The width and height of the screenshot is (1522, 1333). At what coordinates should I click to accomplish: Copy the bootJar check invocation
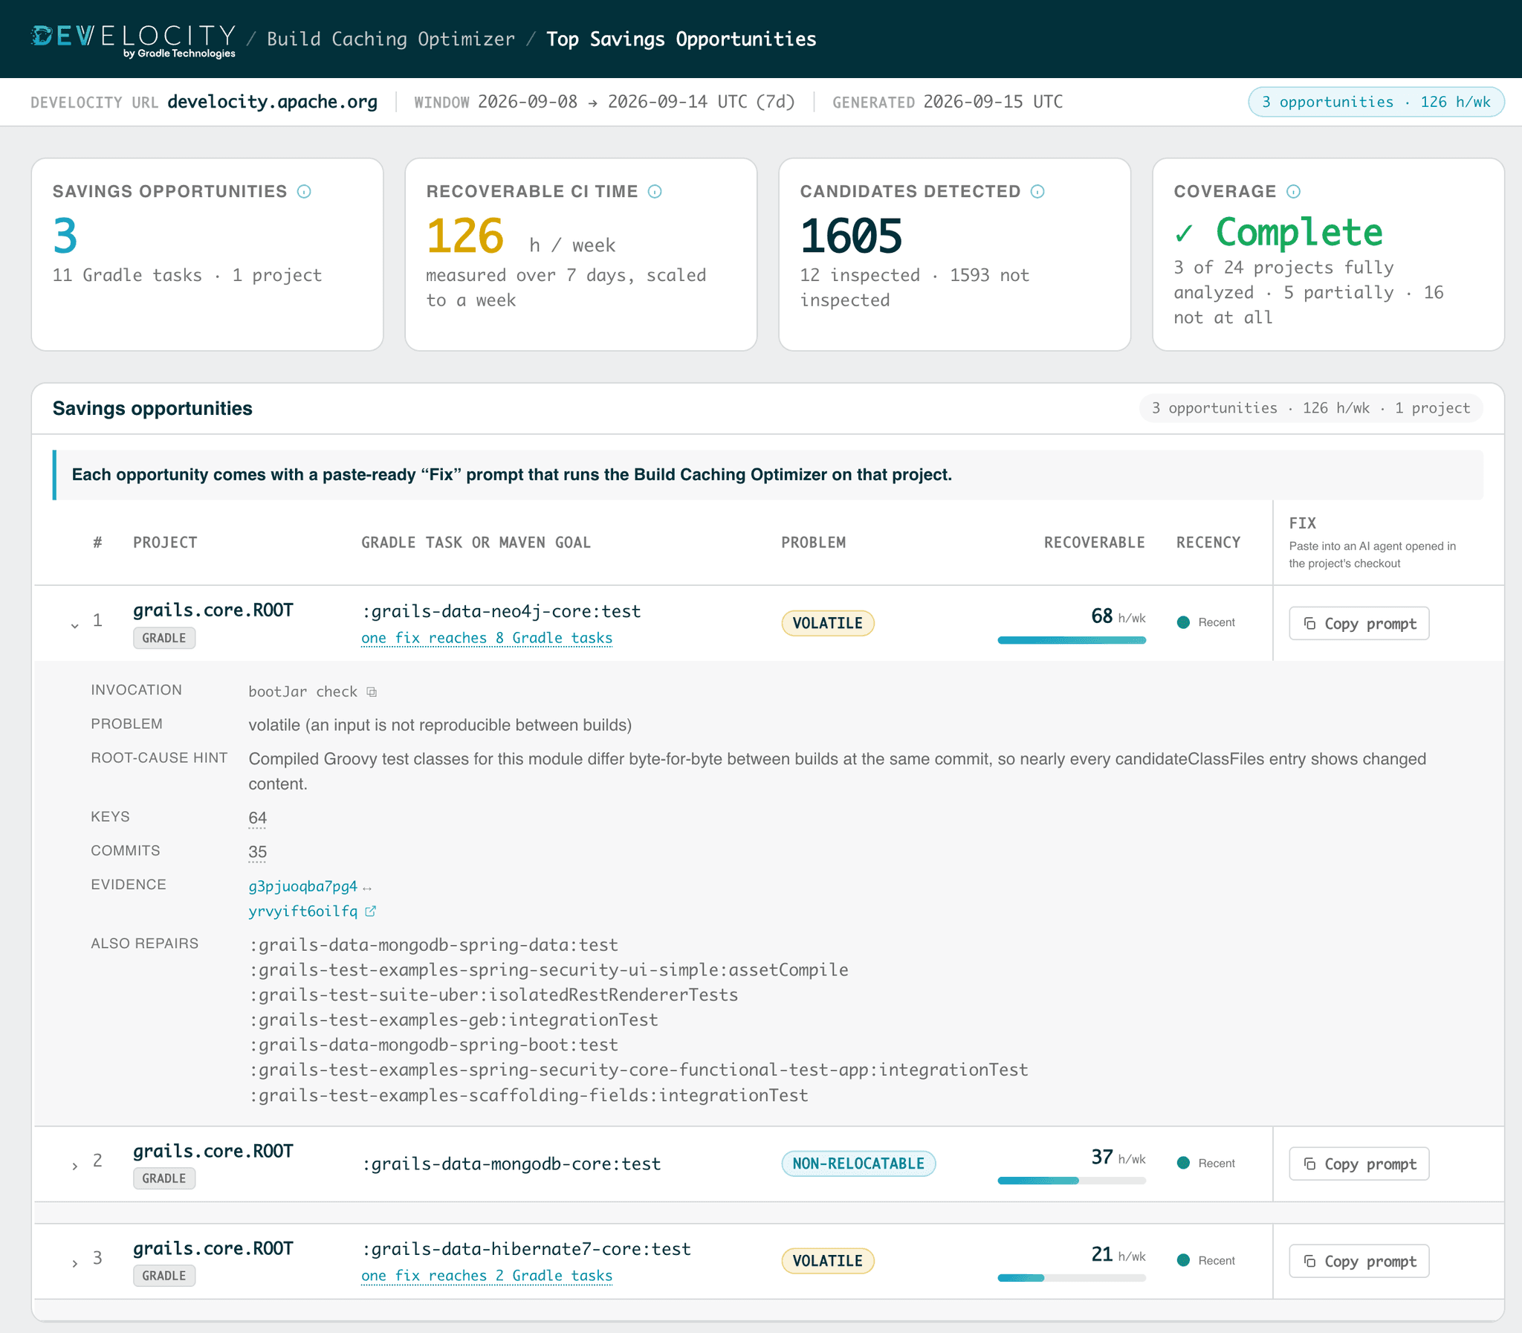click(372, 692)
